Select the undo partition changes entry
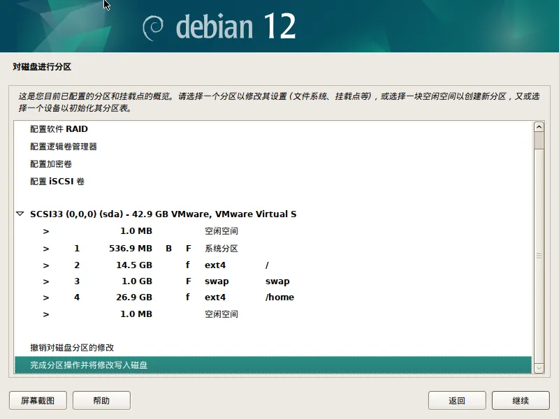 (273, 347)
